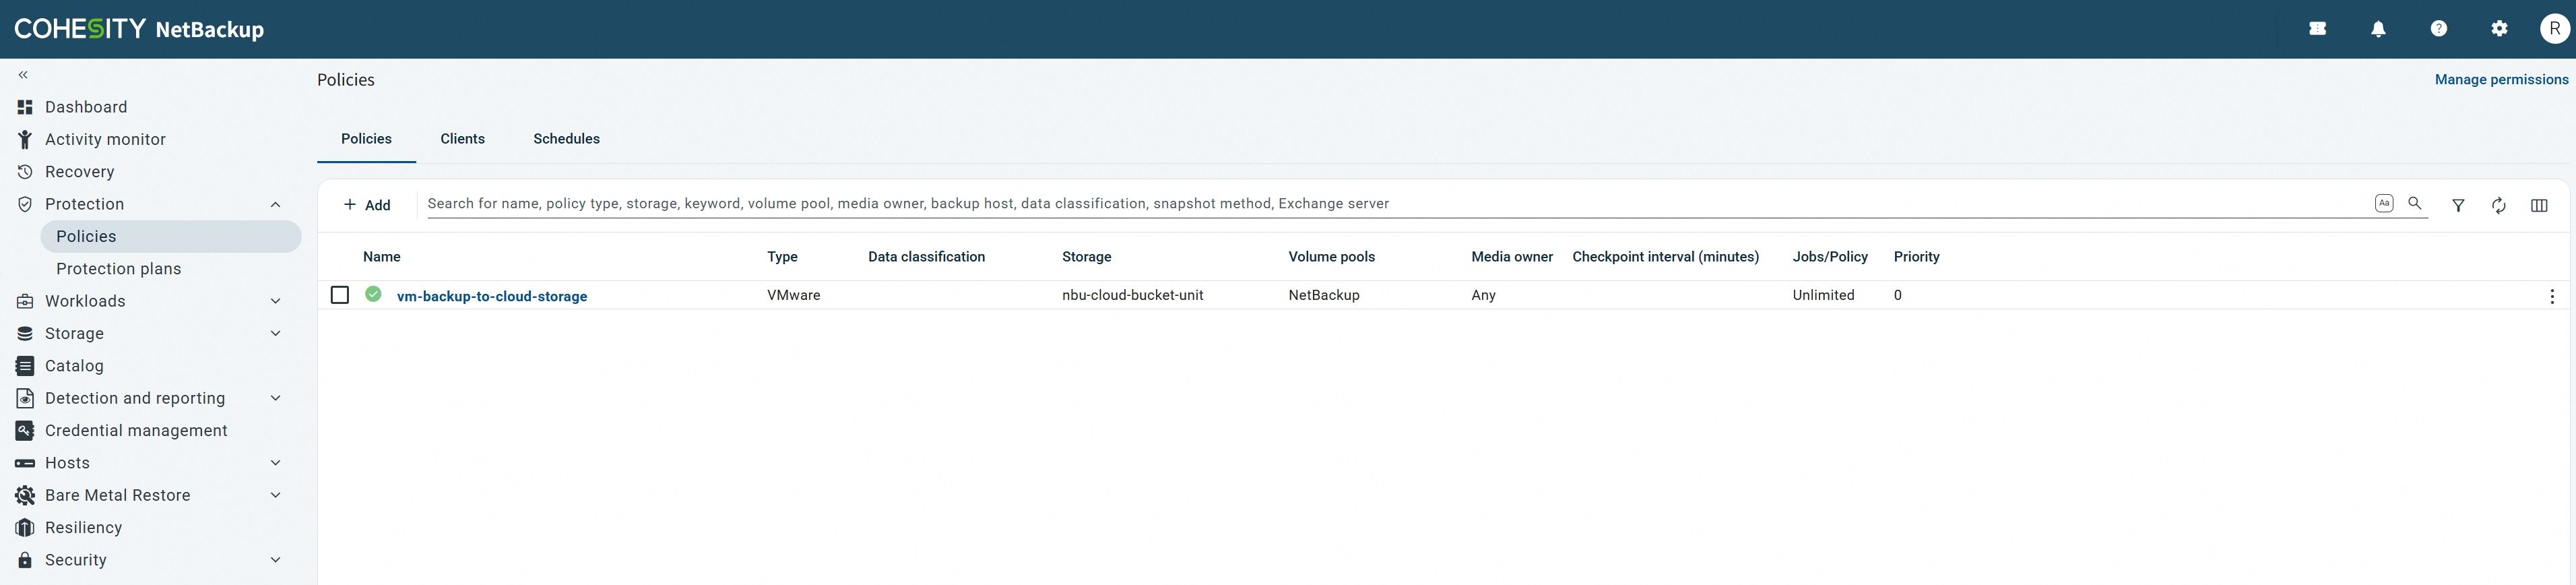Sort by the Name column header
This screenshot has height=585, width=2576.
382,257
